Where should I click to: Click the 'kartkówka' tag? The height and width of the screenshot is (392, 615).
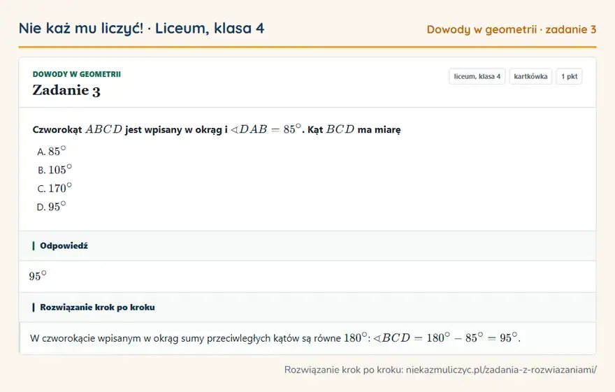tap(530, 76)
